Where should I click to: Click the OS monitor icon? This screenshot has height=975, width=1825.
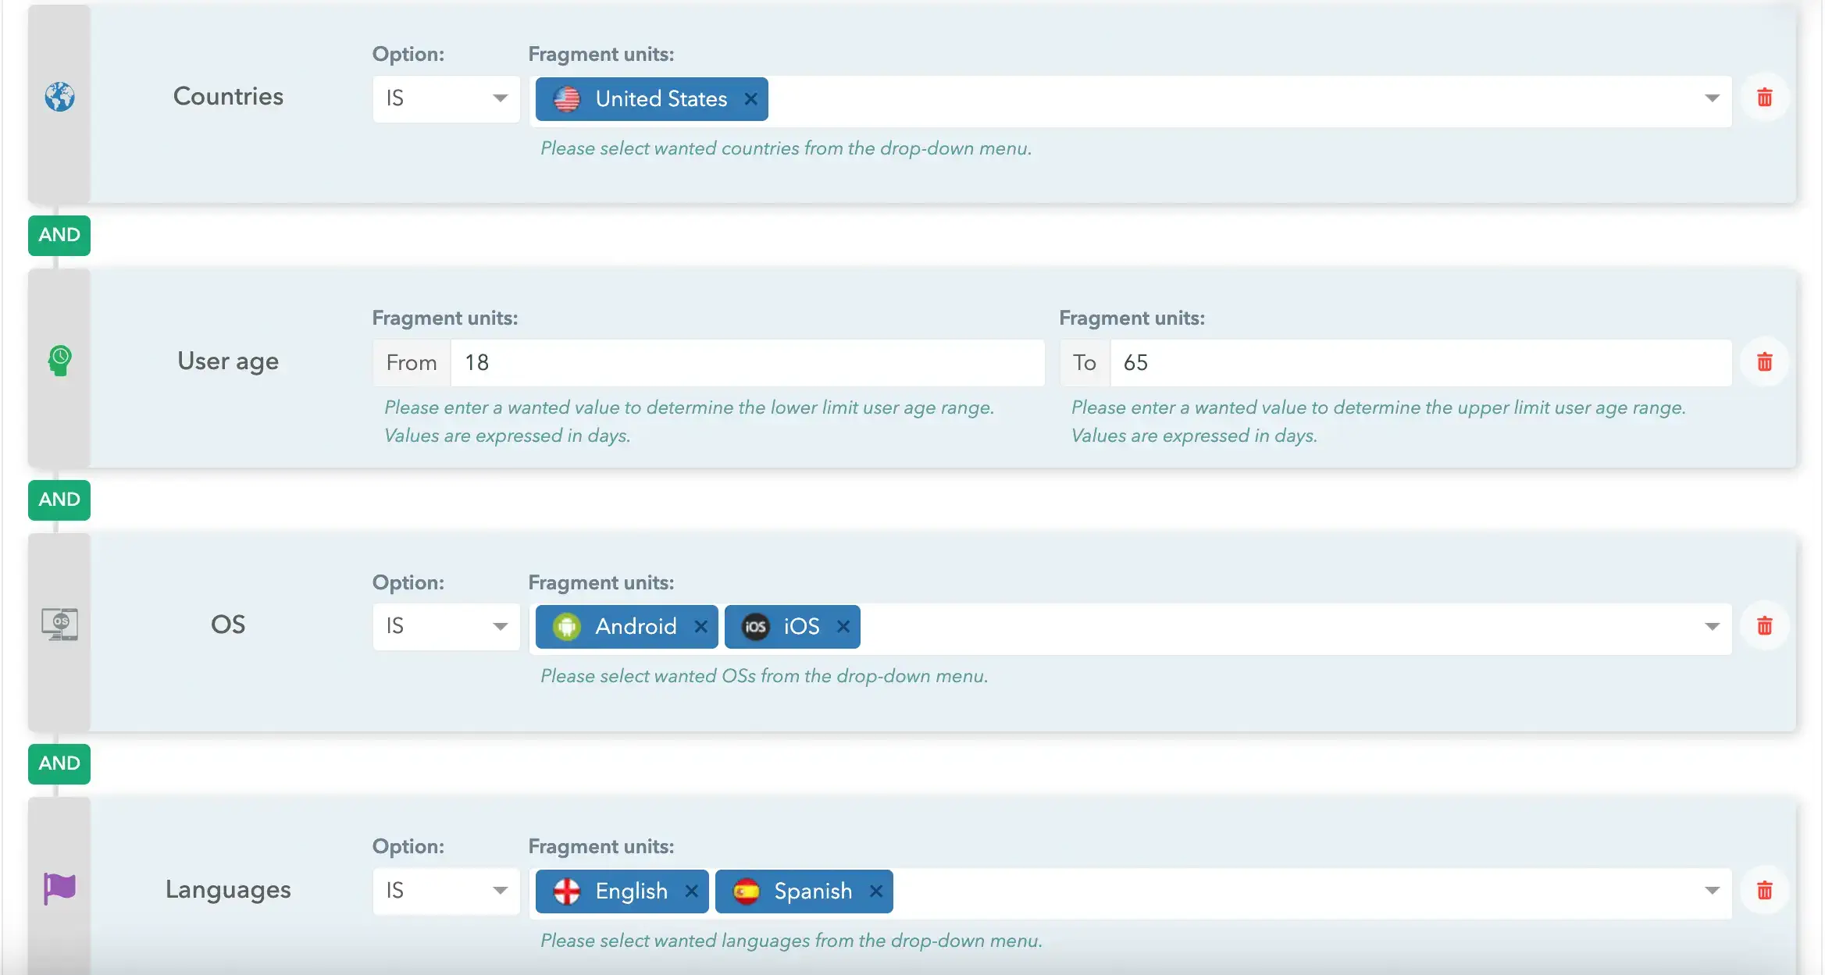pos(59,624)
